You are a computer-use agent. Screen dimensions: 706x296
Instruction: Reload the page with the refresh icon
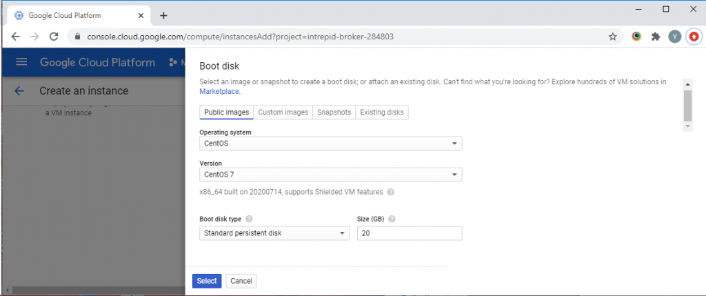pyautogui.click(x=54, y=37)
